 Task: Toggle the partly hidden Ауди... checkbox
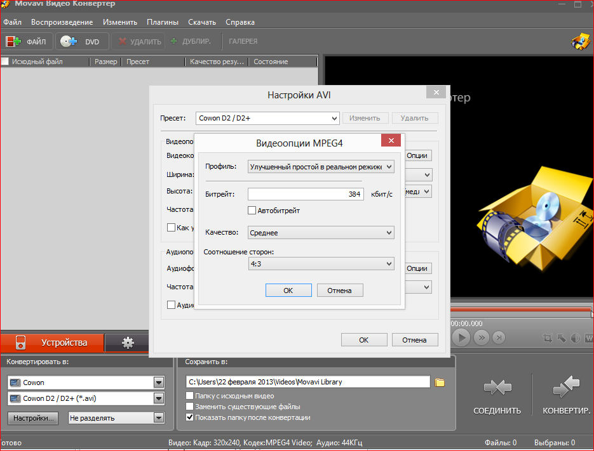(x=172, y=304)
